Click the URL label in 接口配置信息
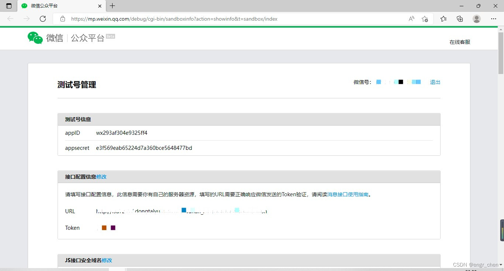Screen dimensions: 504x271 [70, 211]
